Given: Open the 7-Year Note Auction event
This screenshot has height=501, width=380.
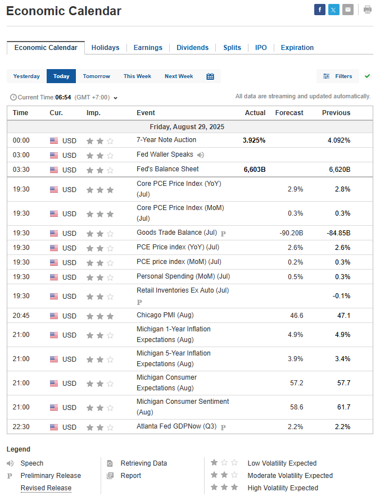Looking at the screenshot, I should pyautogui.click(x=166, y=140).
